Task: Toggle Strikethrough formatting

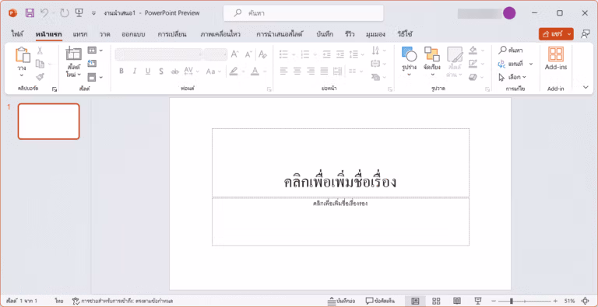Action: pyautogui.click(x=175, y=72)
